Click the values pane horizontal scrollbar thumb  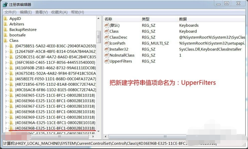click(165, 136)
